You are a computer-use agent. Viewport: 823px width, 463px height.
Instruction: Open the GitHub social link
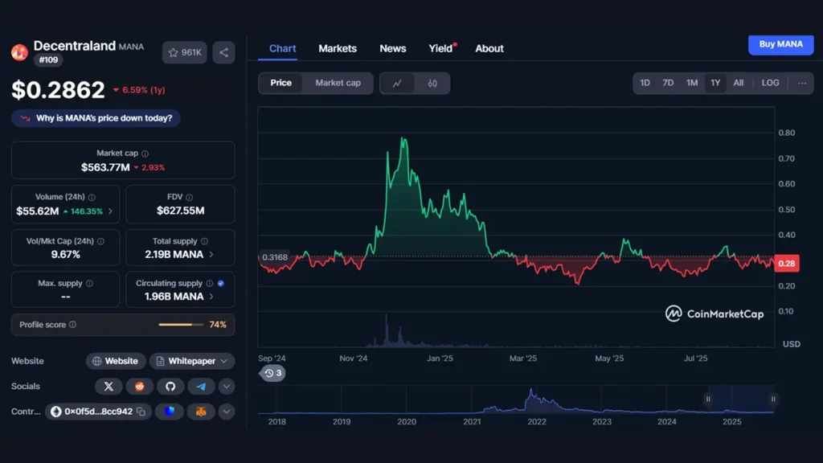tap(170, 387)
